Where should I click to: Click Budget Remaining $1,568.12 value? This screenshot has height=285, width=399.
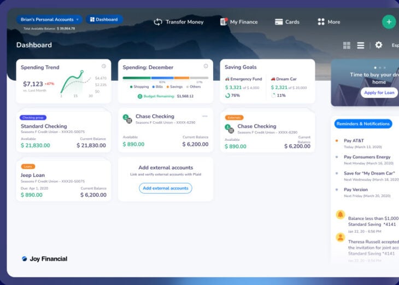click(185, 96)
